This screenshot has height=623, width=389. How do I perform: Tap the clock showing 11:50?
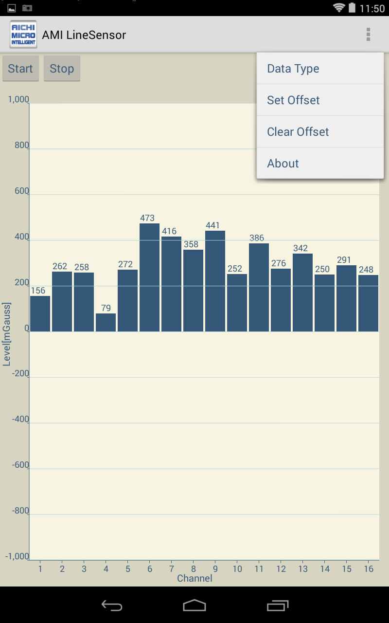click(x=372, y=8)
